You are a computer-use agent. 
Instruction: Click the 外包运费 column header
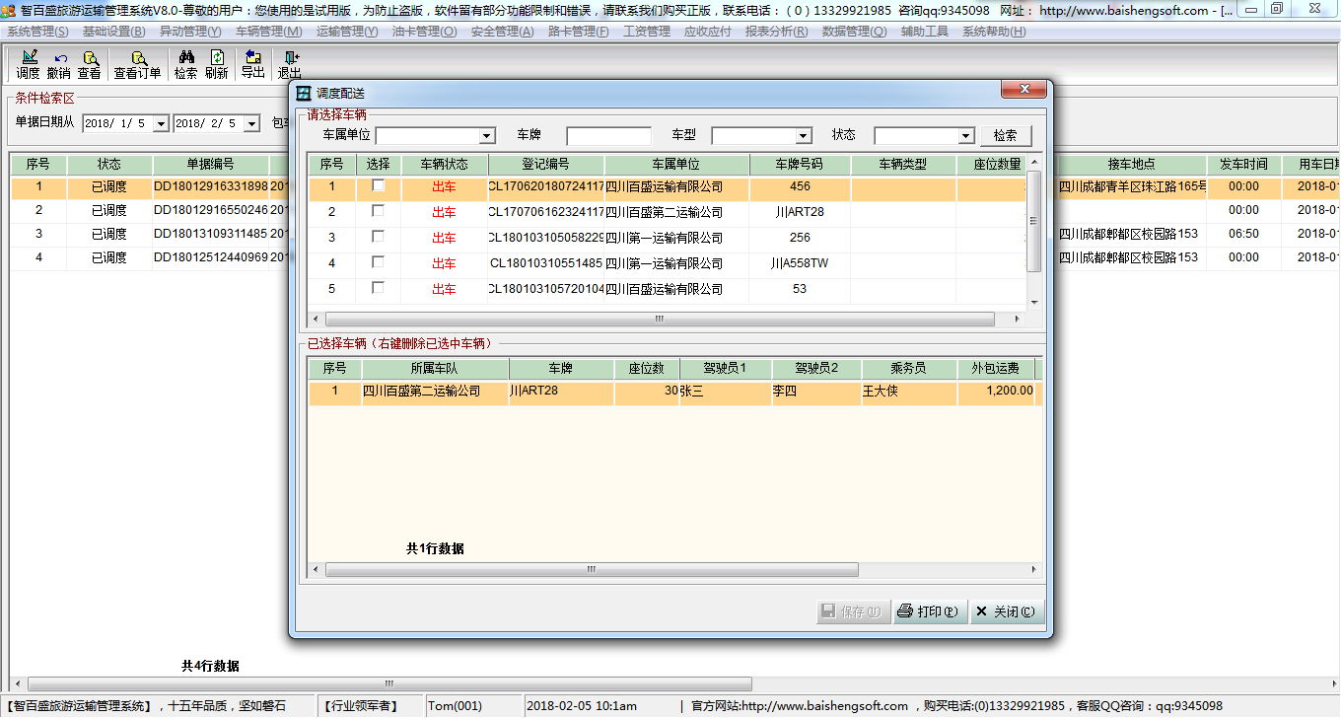[996, 368]
